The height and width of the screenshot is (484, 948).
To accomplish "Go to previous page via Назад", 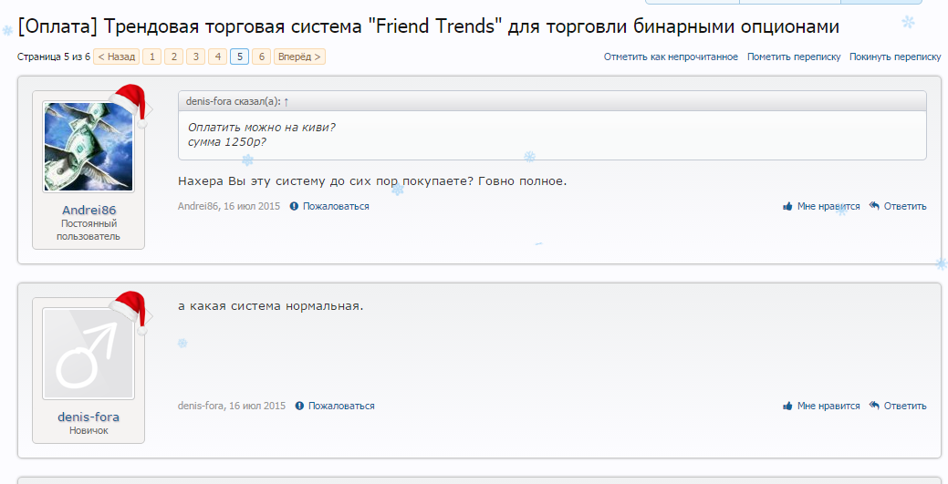I will click(116, 57).
